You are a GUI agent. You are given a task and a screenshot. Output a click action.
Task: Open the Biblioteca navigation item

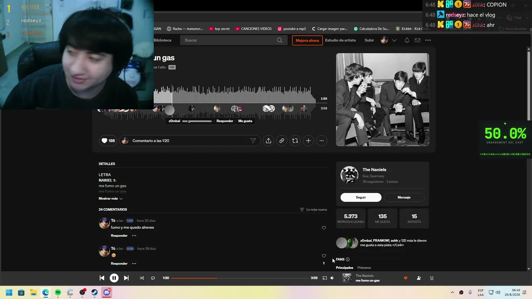point(163,40)
